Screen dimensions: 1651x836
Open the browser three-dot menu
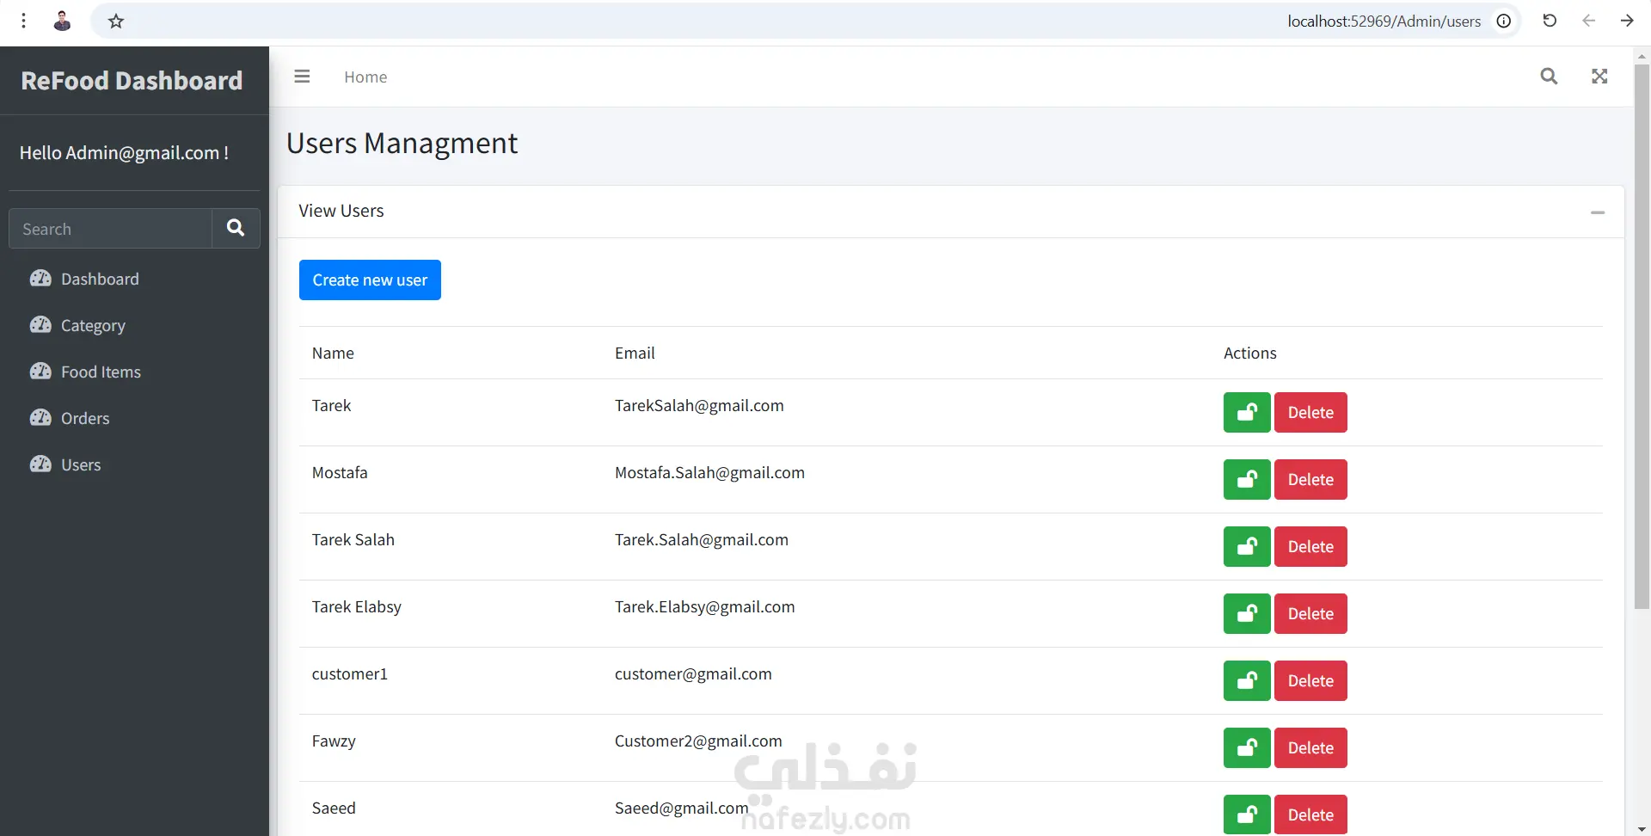[x=24, y=21]
